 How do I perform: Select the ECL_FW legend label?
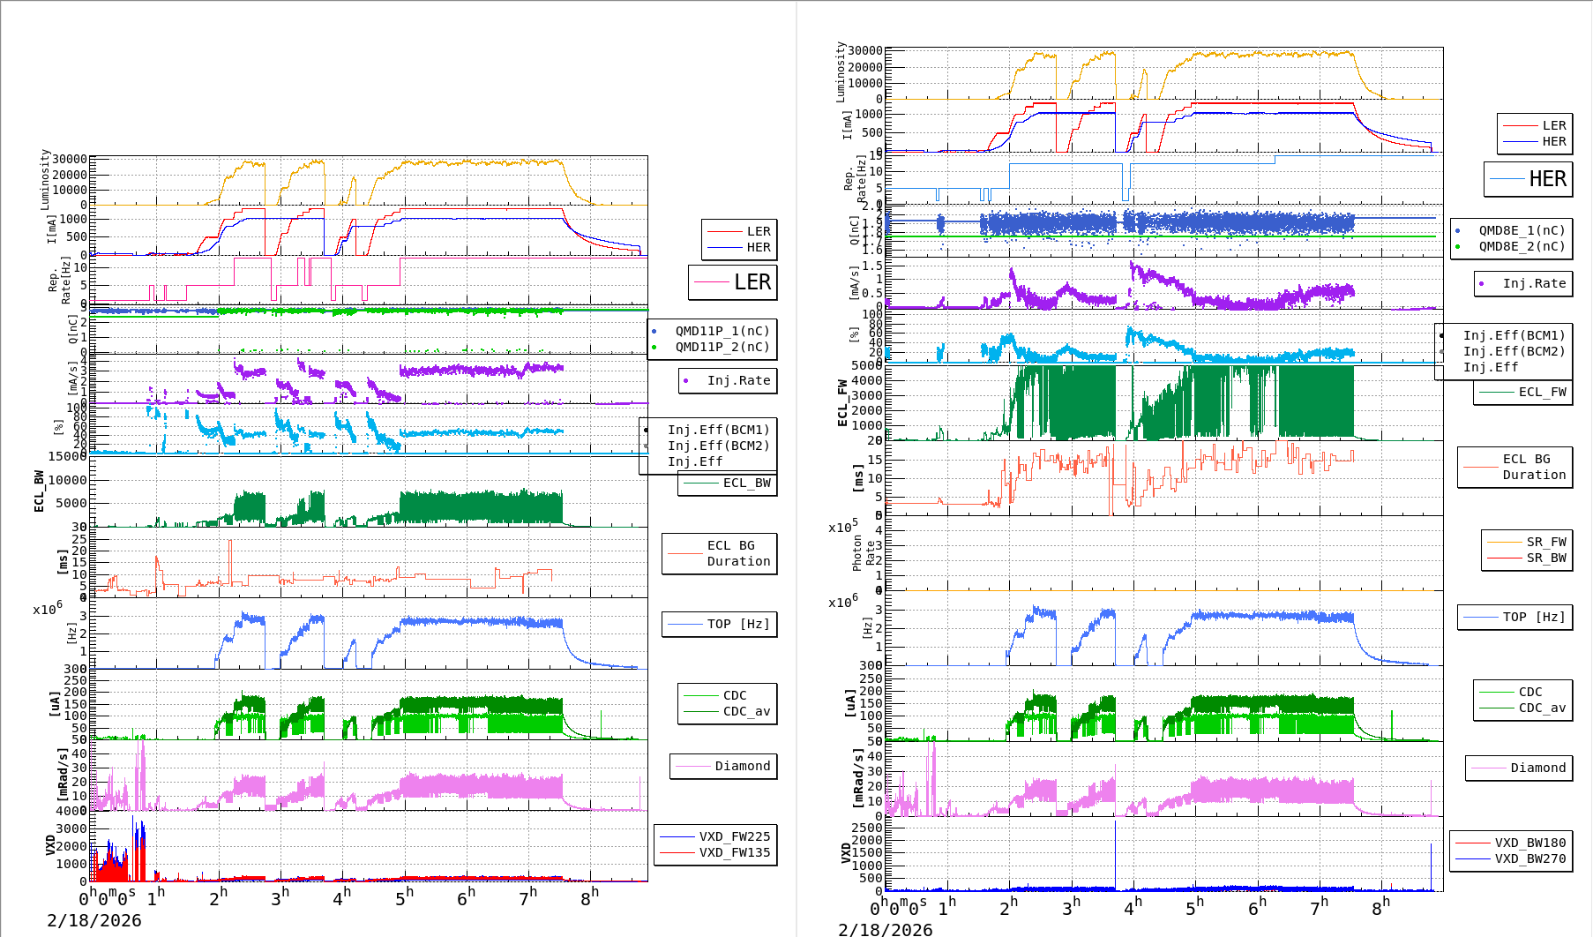[x=1542, y=392]
